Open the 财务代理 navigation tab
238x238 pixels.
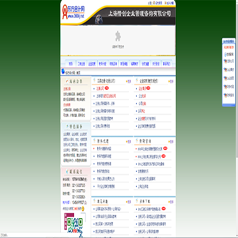[102, 64]
